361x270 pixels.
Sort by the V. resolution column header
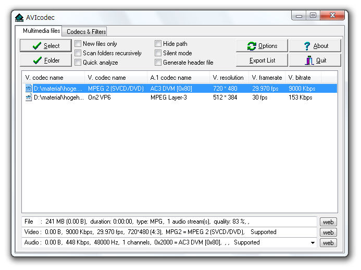(x=229, y=78)
